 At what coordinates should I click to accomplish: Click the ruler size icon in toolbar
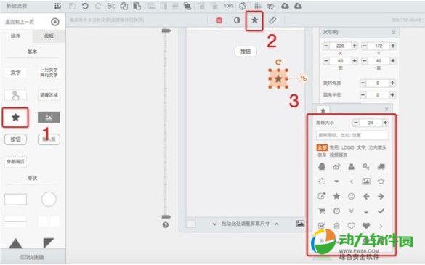coord(272,20)
